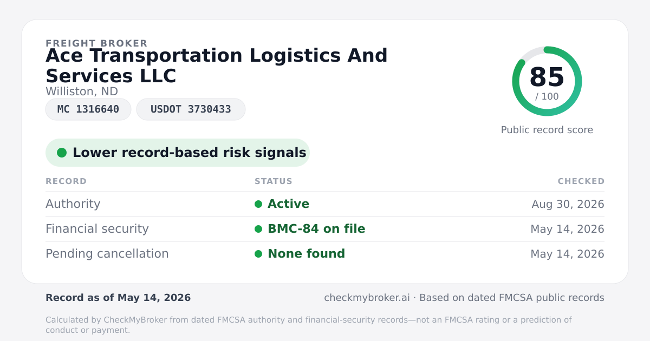Click the green dot beside BMC-84 on file
The image size is (650, 341).
click(x=258, y=229)
